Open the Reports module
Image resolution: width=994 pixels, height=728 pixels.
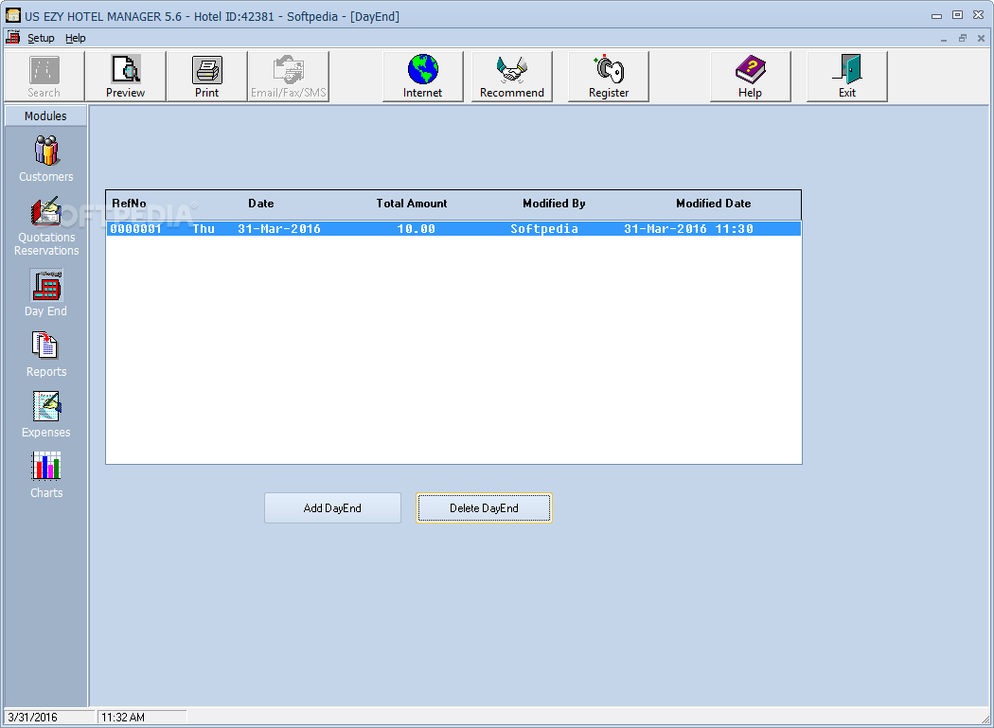pos(45,354)
